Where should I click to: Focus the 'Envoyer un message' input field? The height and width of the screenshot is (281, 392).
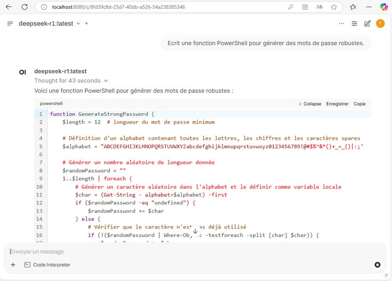click(x=186, y=252)
